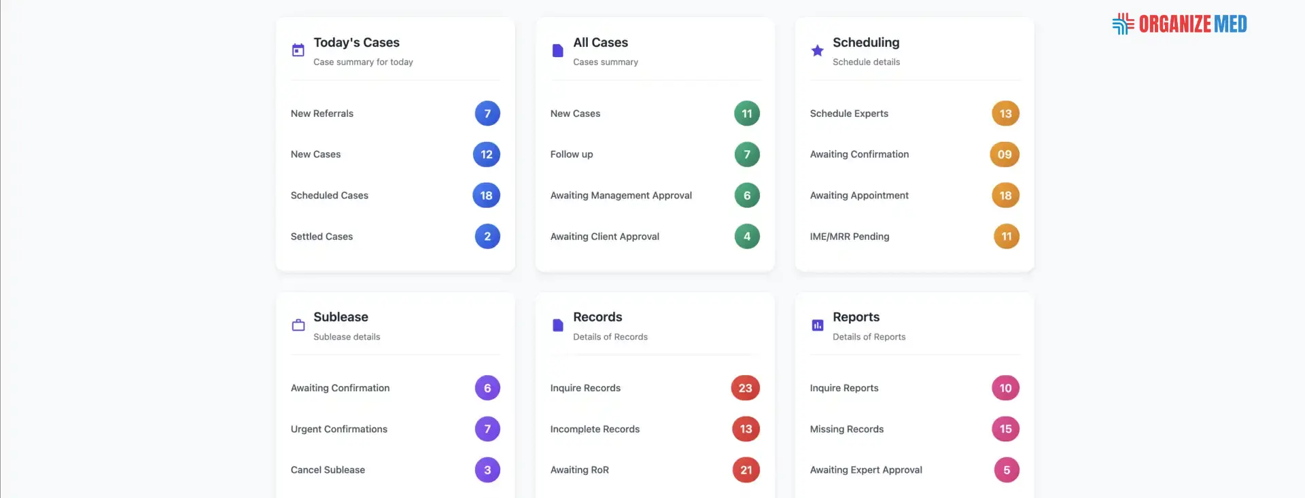Click the calendar icon on Today's Cases card
The width and height of the screenshot is (1305, 498).
click(x=298, y=49)
